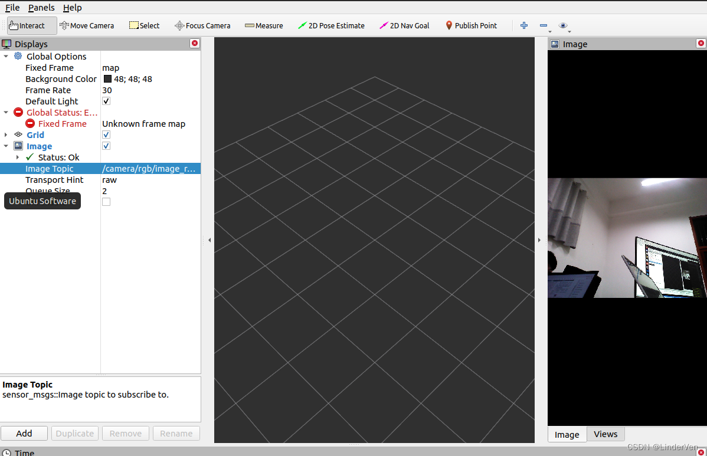Select the 2D Nav Goal tool
The image size is (707, 456).
tap(404, 26)
